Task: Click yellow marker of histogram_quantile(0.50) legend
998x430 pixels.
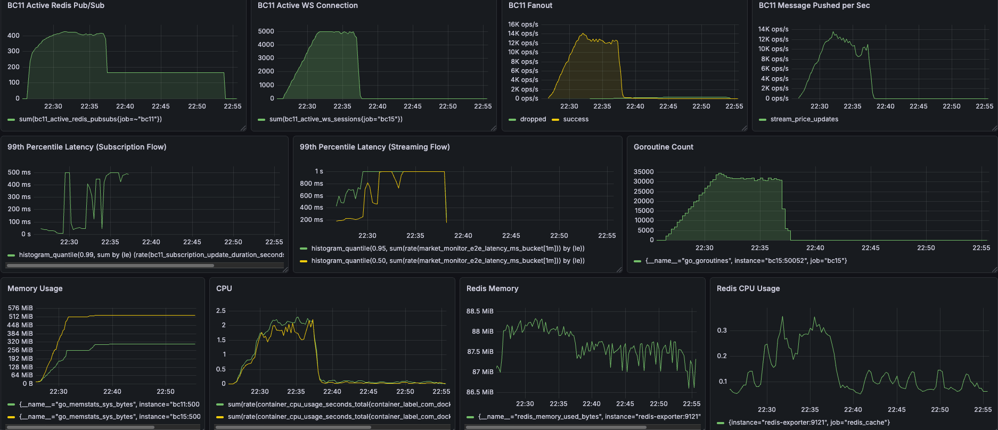Action: point(304,261)
